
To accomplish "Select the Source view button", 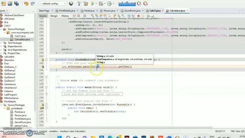I will [43, 16].
